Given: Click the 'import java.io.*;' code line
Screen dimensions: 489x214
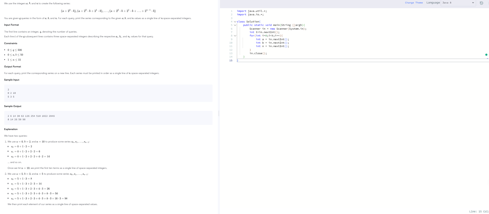Looking at the screenshot, I should point(250,15).
